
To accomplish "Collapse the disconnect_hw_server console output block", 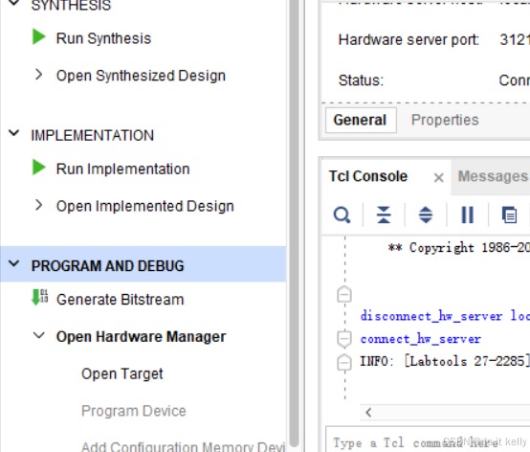I will [344, 295].
